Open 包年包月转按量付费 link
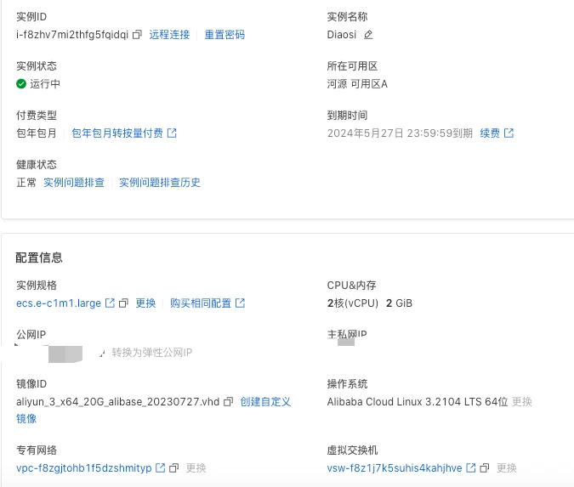This screenshot has height=487, width=574. pyautogui.click(x=117, y=133)
